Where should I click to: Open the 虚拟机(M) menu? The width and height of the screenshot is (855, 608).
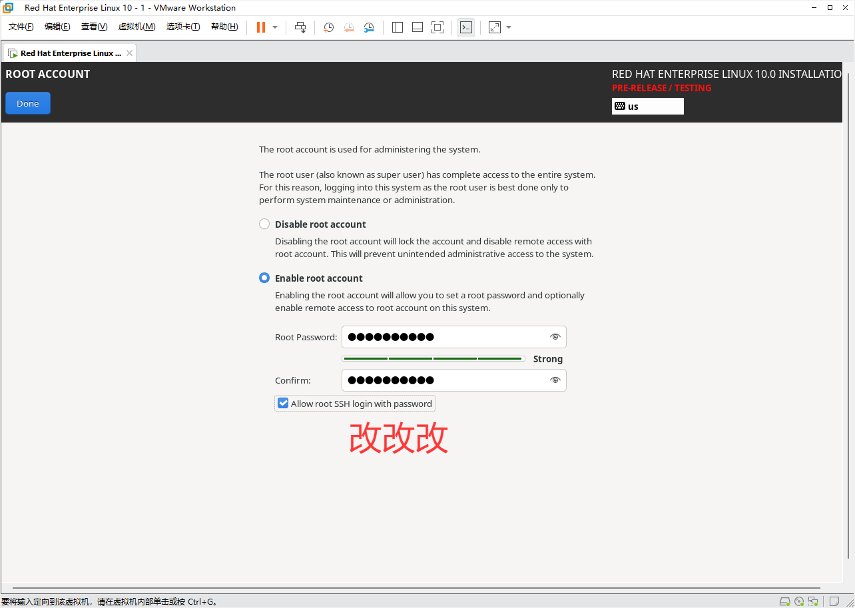[x=137, y=27]
